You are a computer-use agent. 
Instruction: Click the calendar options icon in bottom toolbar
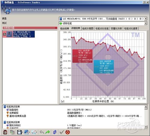(x=5, y=132)
